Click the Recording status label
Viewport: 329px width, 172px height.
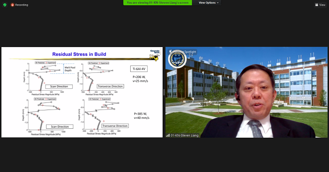[22, 5]
